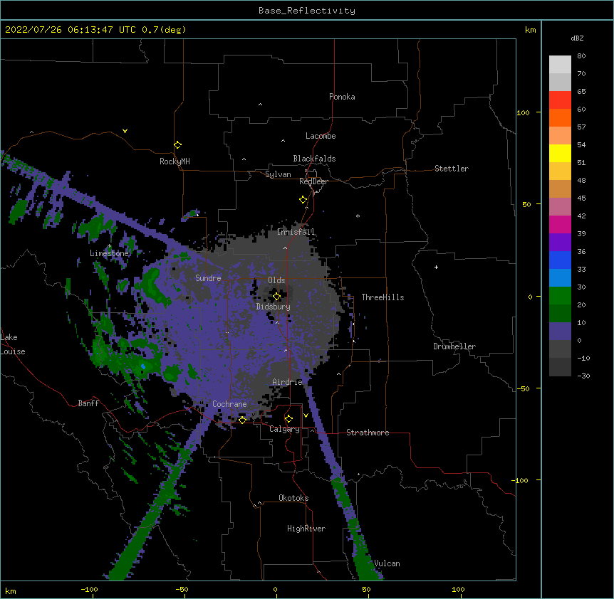Click the RockyMH city label

click(175, 161)
